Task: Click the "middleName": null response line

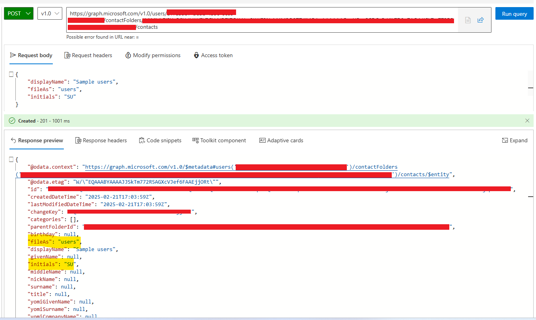Action: 56,272
